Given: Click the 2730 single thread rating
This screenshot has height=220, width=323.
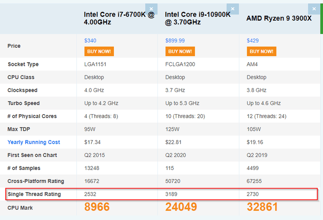Looking at the screenshot, I should pyautogui.click(x=253, y=194).
